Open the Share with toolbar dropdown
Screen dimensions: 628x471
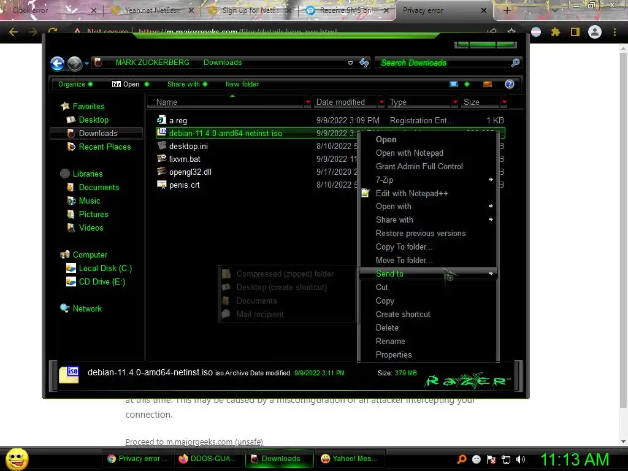click(x=188, y=84)
